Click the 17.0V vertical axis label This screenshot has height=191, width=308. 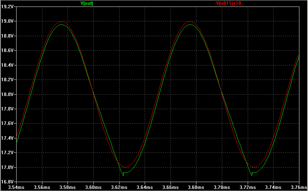coord(7,168)
